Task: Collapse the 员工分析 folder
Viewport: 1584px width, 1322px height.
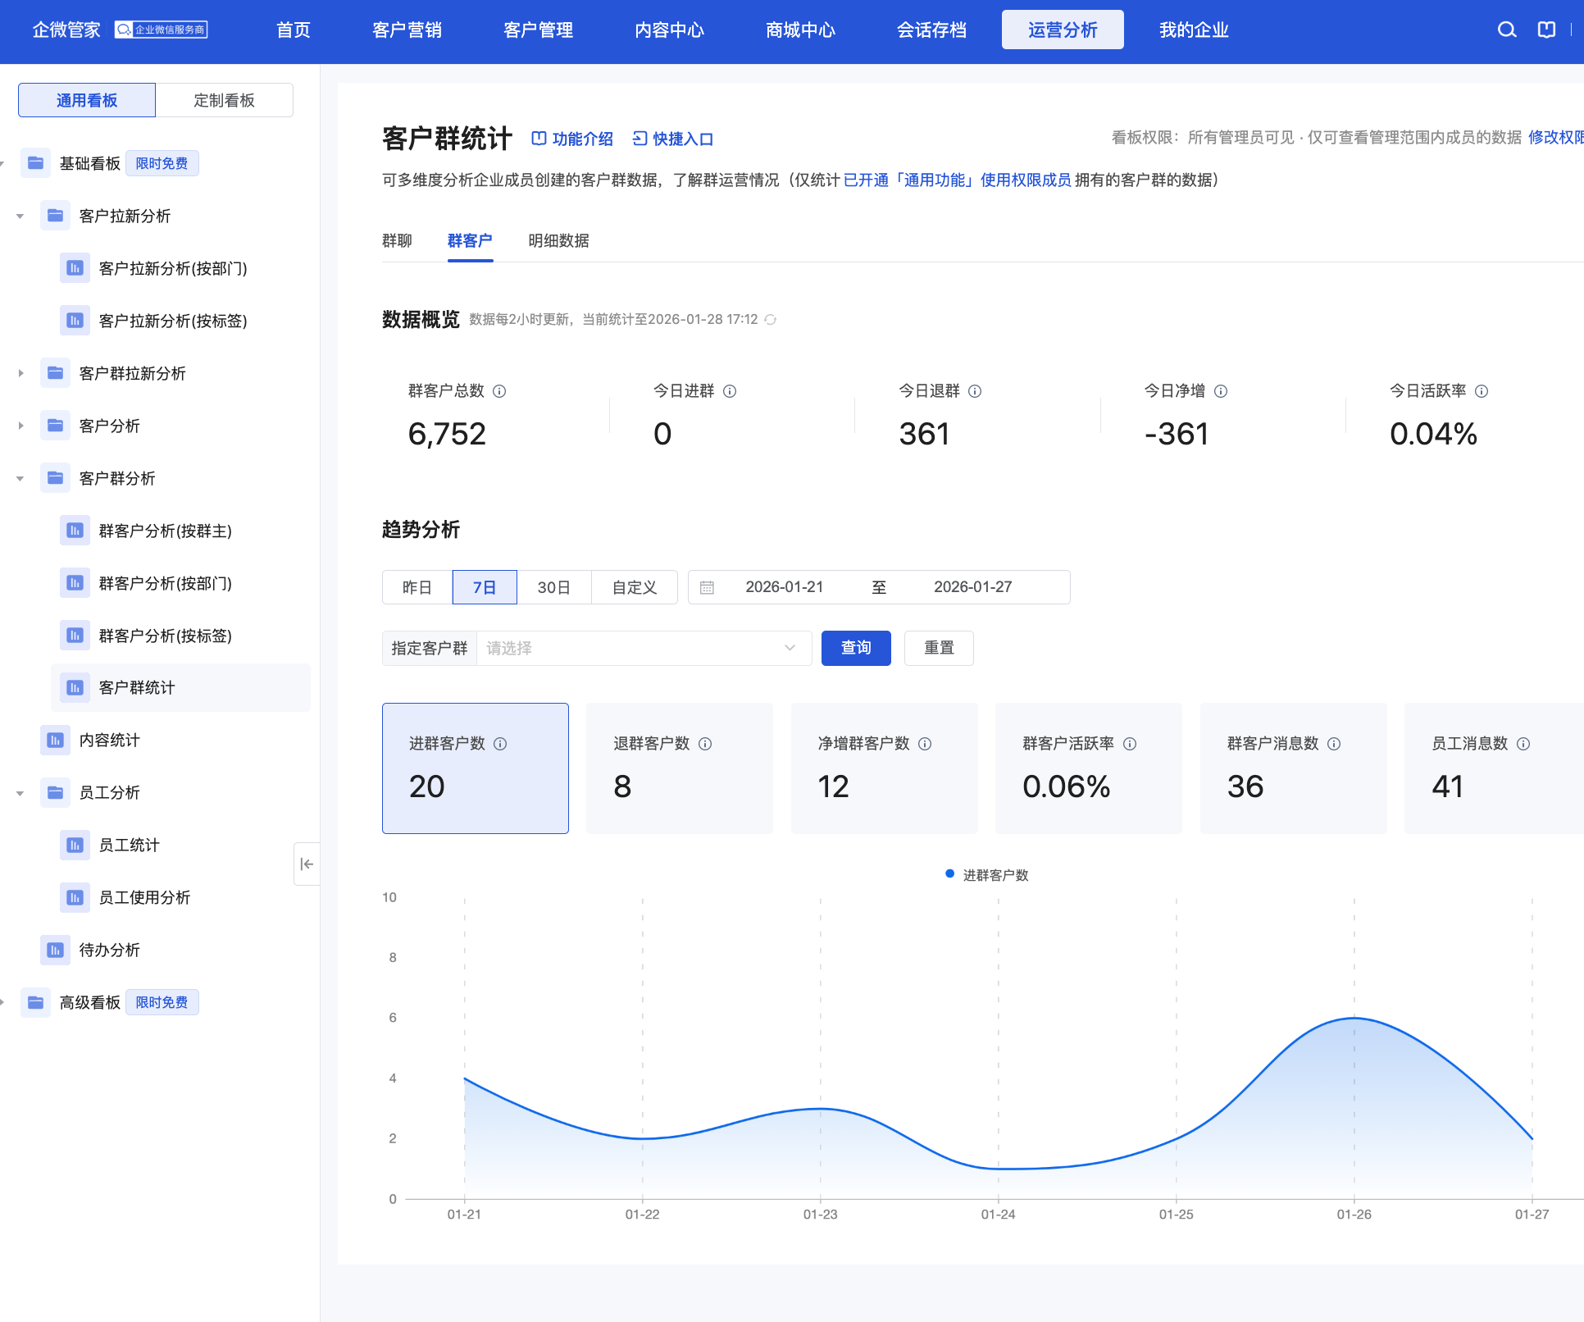Action: point(20,793)
